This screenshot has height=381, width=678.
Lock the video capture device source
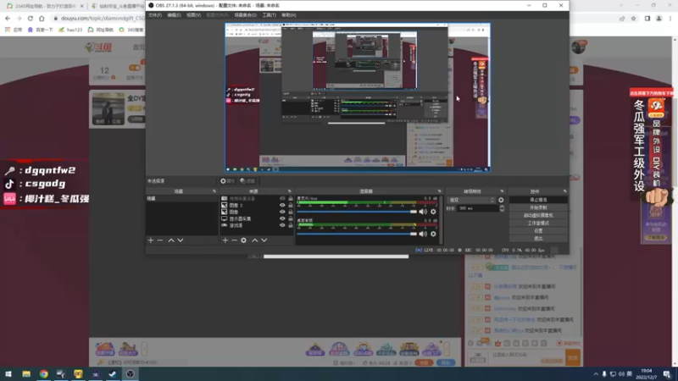coord(291,199)
